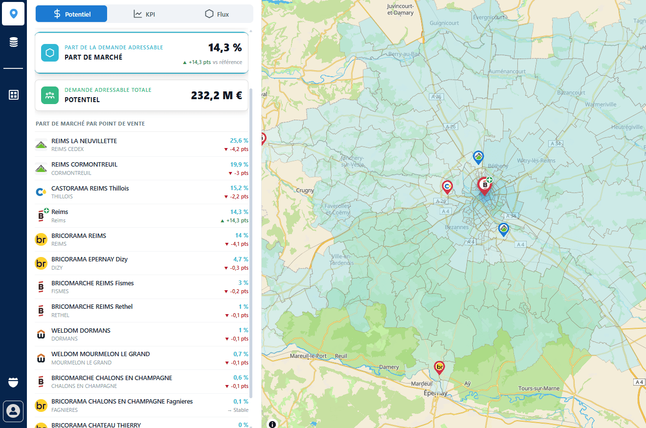Open the Part de marché card
The width and height of the screenshot is (646, 428).
tap(141, 53)
